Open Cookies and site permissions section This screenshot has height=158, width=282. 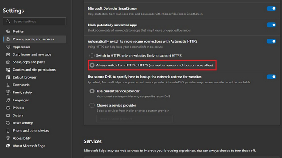coord(34,70)
